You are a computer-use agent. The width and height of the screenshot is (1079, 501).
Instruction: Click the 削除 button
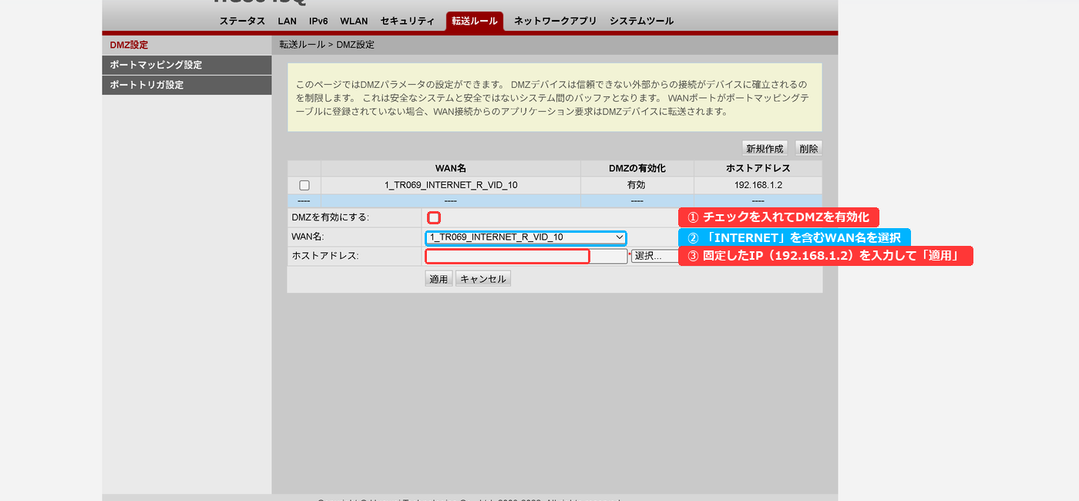[x=808, y=148]
